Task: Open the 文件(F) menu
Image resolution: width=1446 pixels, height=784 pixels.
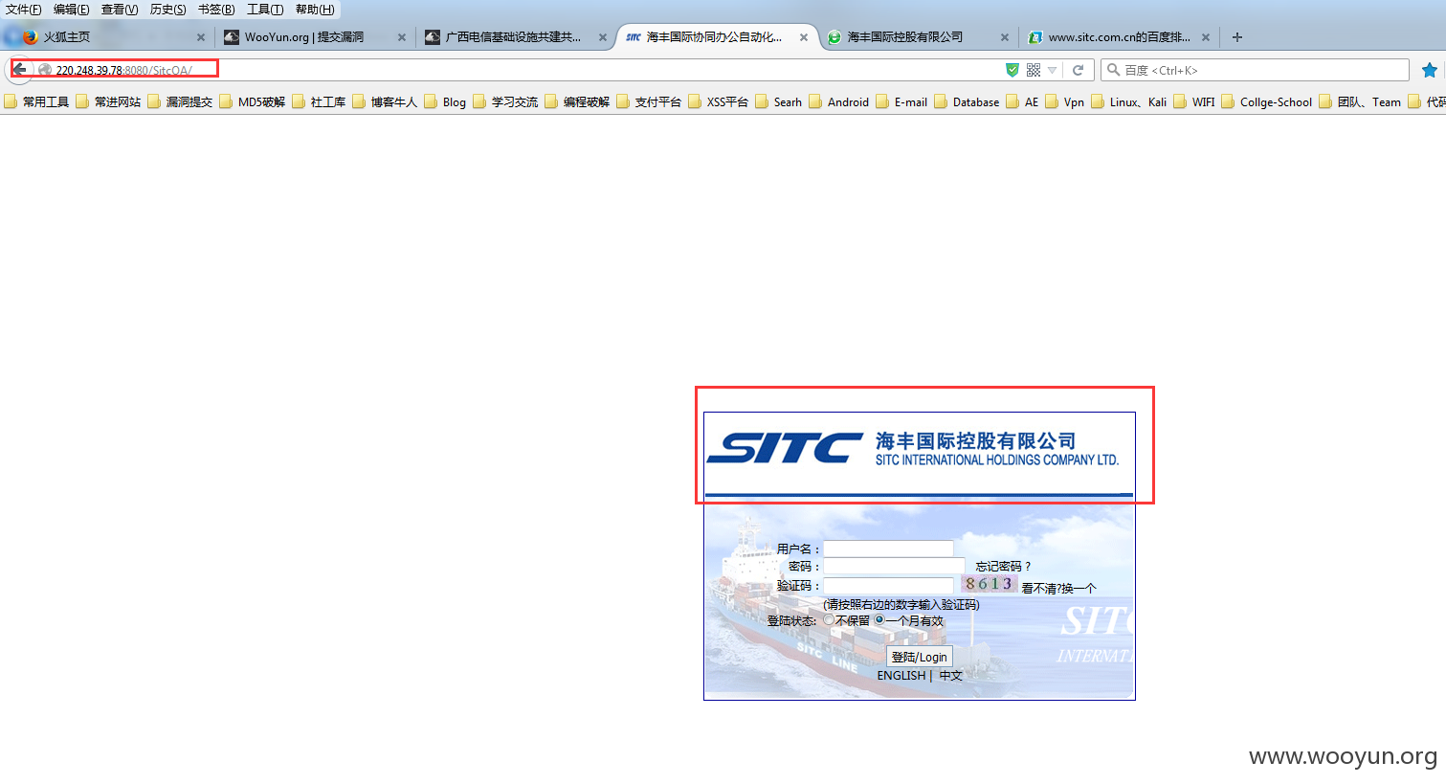Action: click(x=23, y=10)
